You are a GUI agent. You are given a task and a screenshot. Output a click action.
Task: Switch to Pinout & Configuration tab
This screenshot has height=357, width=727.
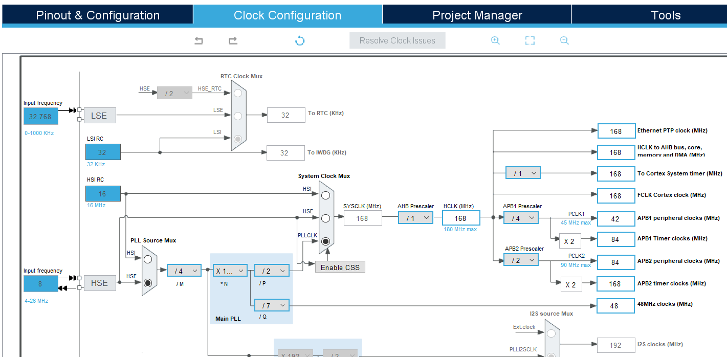pyautogui.click(x=98, y=15)
